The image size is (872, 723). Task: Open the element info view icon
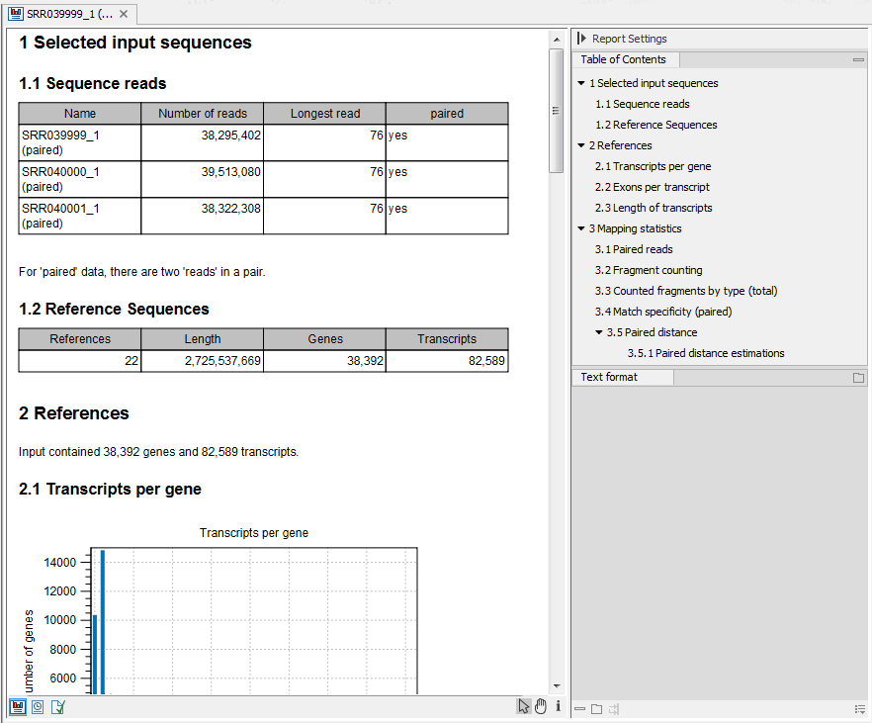point(57,706)
